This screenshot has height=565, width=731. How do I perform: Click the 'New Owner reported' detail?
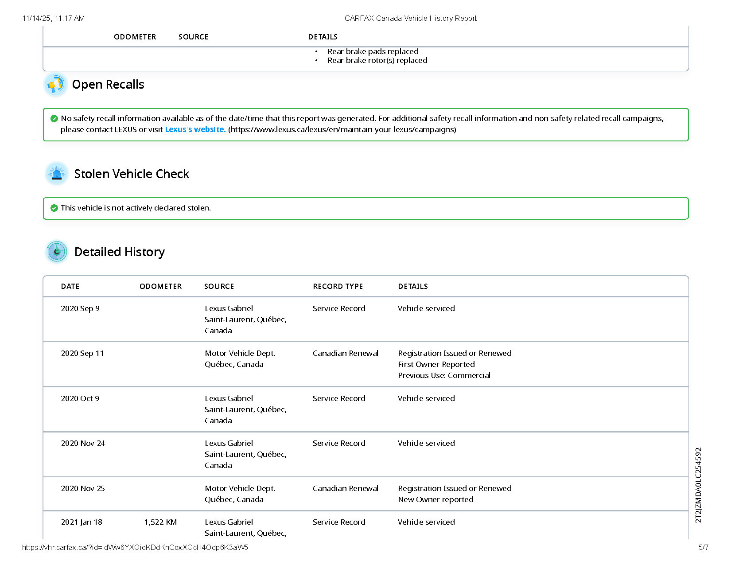click(x=435, y=499)
